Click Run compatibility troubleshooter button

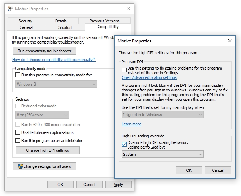point(44,51)
